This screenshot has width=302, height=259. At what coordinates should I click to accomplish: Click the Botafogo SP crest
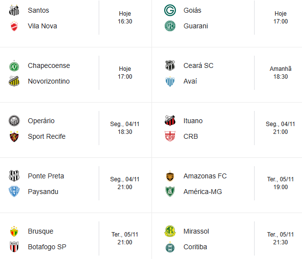[14, 247]
